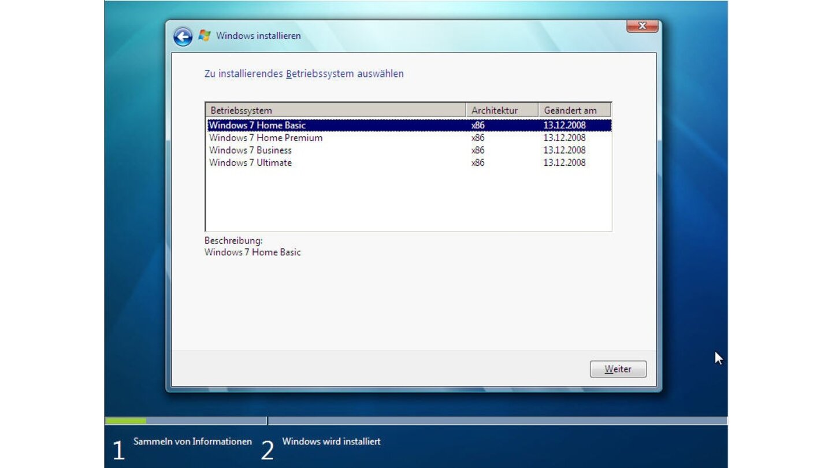Click the Weiter button
The width and height of the screenshot is (832, 468).
[618, 369]
